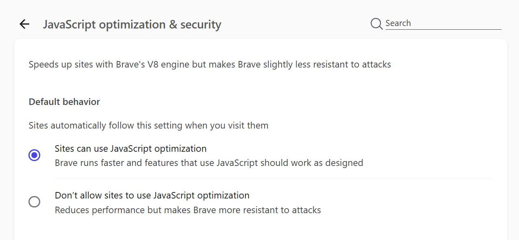Click the 'Search' placeholder text
This screenshot has height=240, width=519.
coord(398,23)
